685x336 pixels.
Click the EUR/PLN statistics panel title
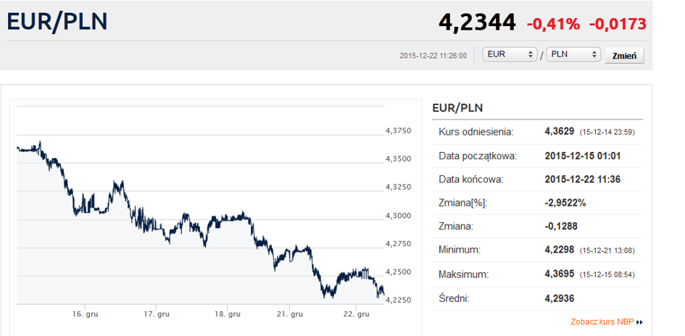[457, 108]
